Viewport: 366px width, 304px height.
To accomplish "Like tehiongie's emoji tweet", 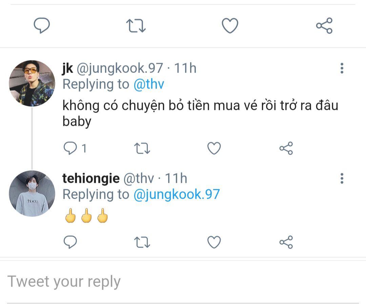I will pos(214,242).
